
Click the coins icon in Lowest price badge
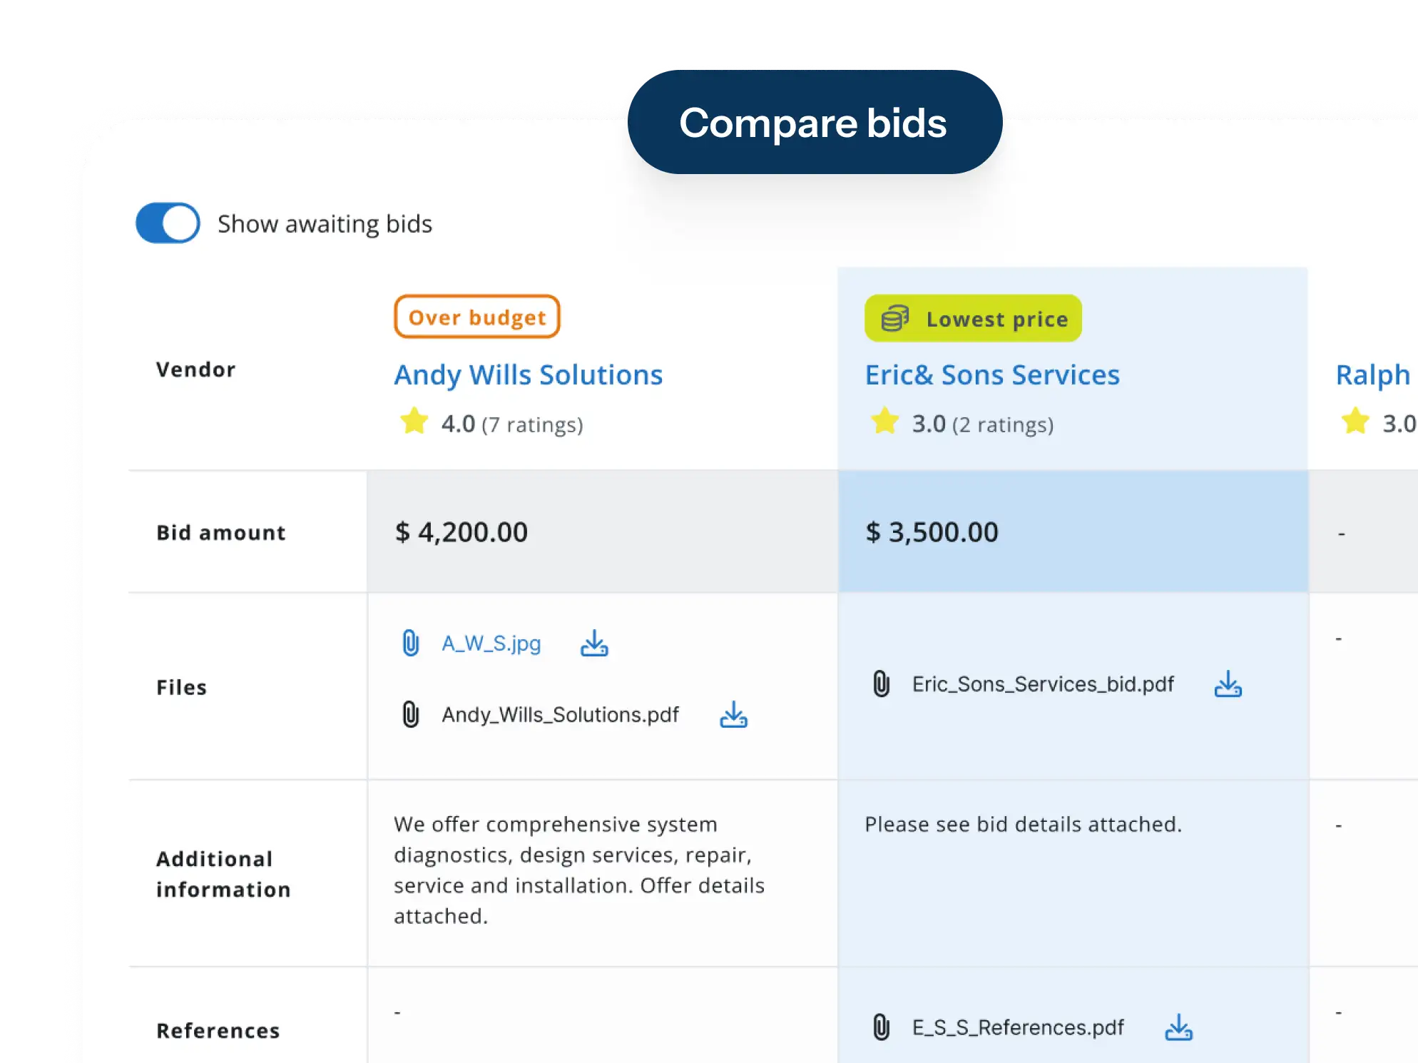pyautogui.click(x=894, y=319)
